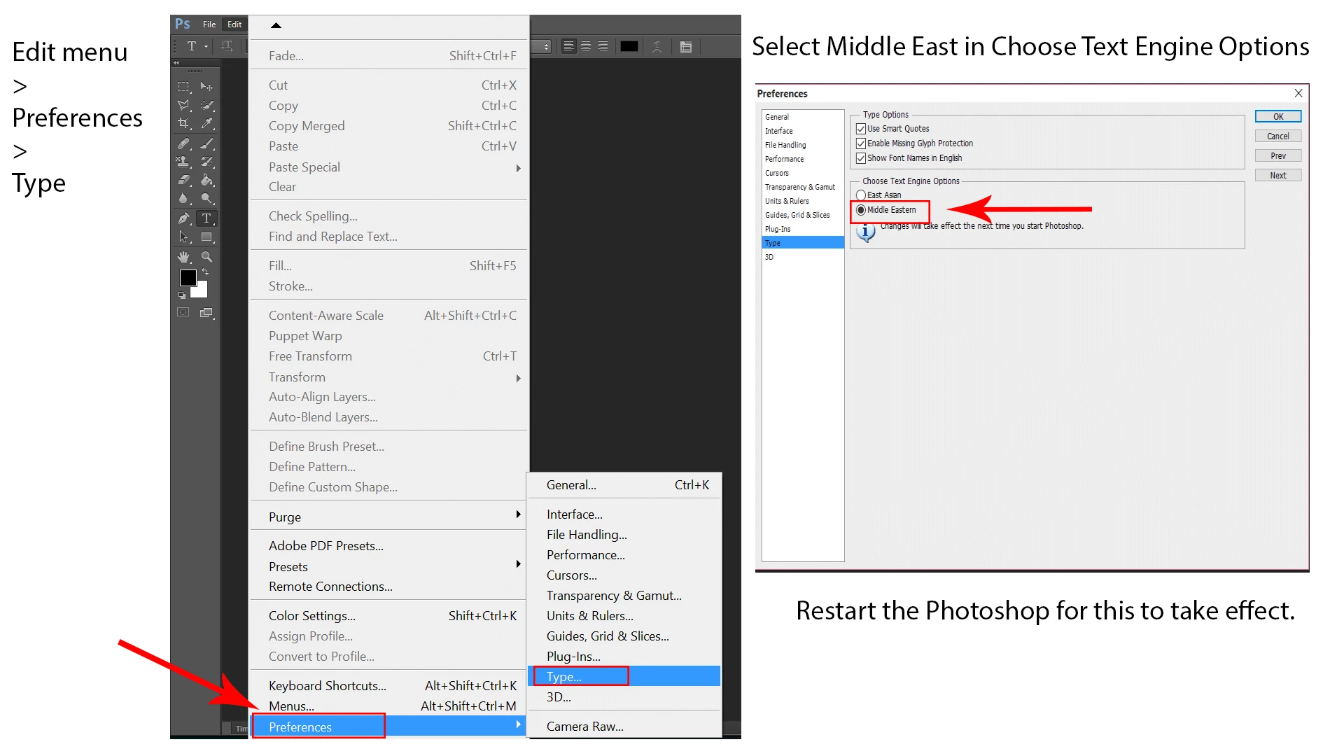
Task: Open Keyboard Shortcuts... menu entry
Action: point(327,686)
